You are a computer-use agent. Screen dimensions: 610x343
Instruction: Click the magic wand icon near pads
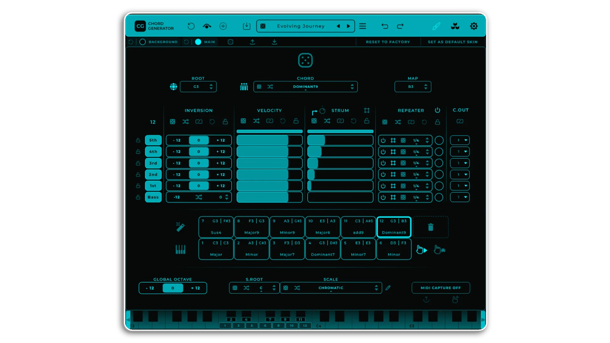click(180, 227)
